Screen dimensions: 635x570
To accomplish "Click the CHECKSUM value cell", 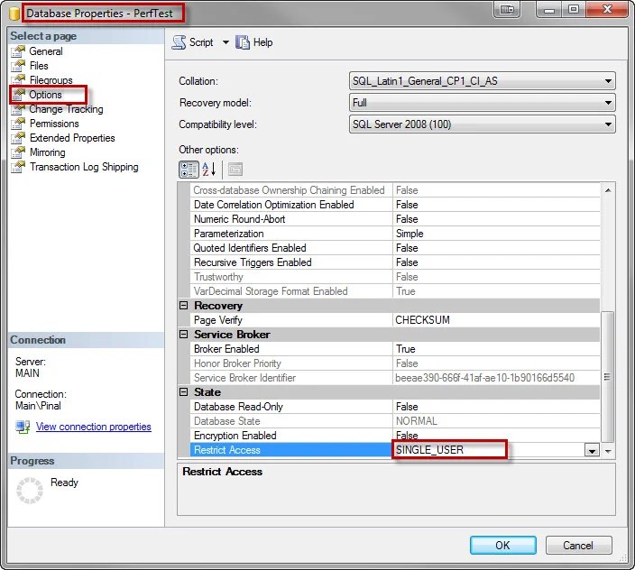I will [x=496, y=320].
